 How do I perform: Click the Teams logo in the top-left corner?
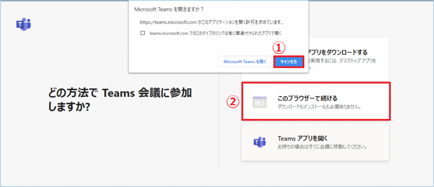pos(23,25)
